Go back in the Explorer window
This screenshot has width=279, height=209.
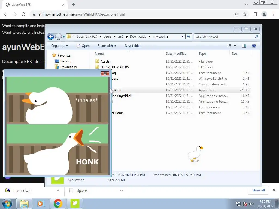tap(51, 37)
